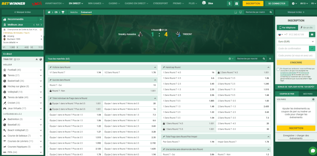Tick the terms acceptance checkbox
317x156 pixels.
tap(278, 69)
